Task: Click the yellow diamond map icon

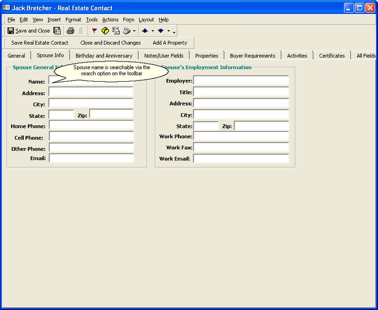Action: pyautogui.click(x=105, y=31)
